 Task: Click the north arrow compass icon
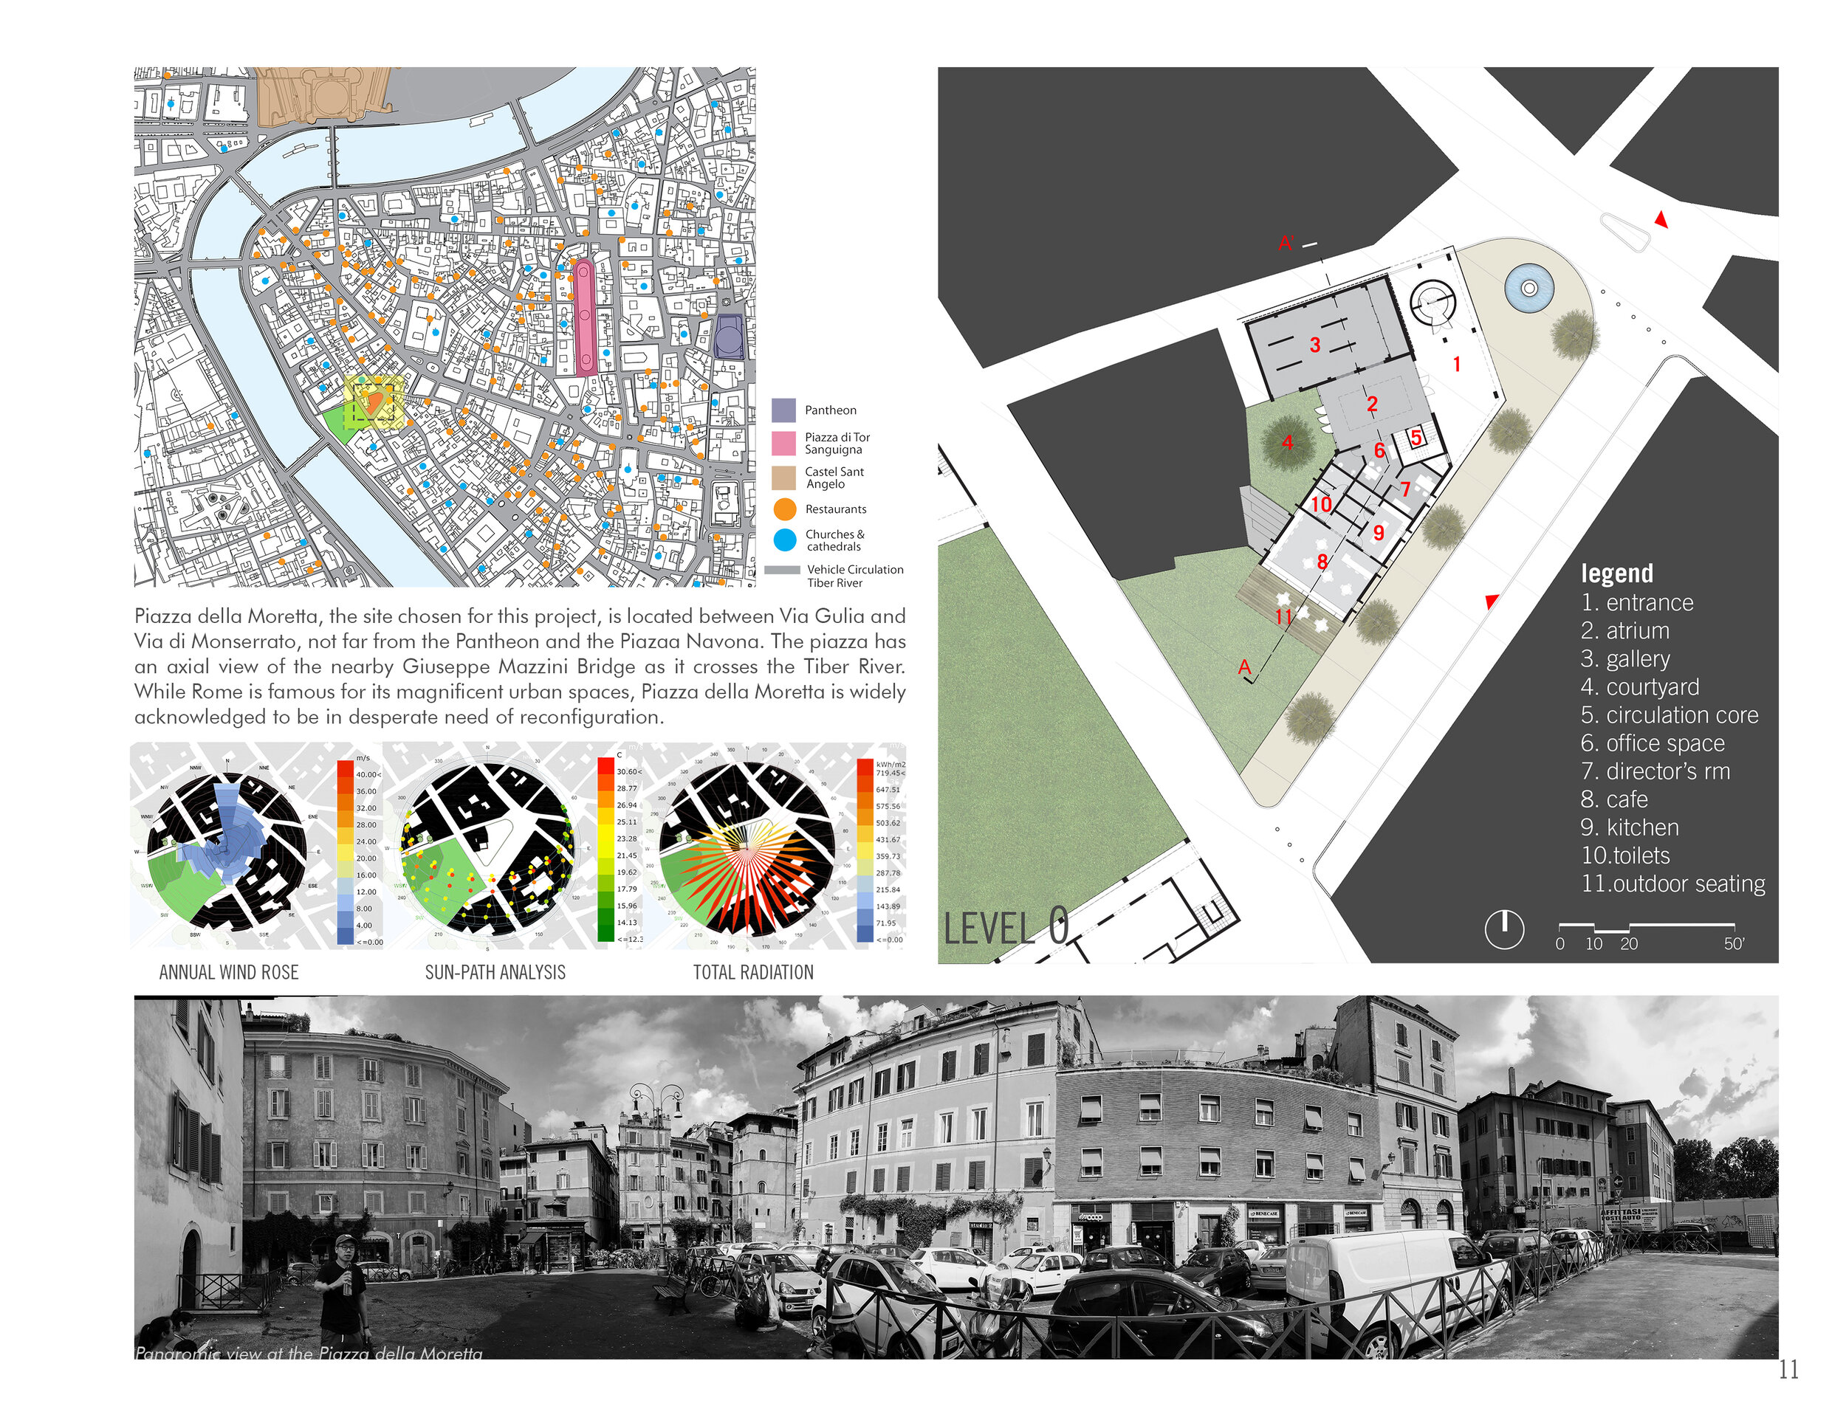1505,929
